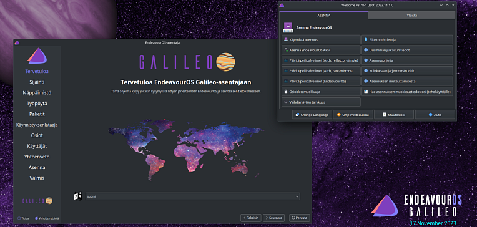Click the Welcome window title bar icon

[282, 5]
